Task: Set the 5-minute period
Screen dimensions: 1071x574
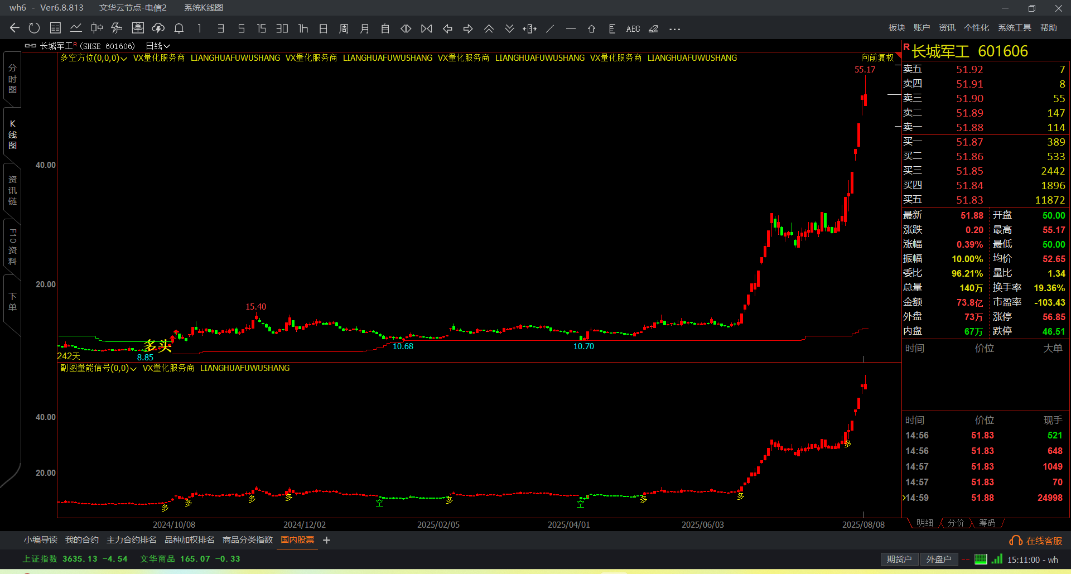Action: click(x=242, y=28)
